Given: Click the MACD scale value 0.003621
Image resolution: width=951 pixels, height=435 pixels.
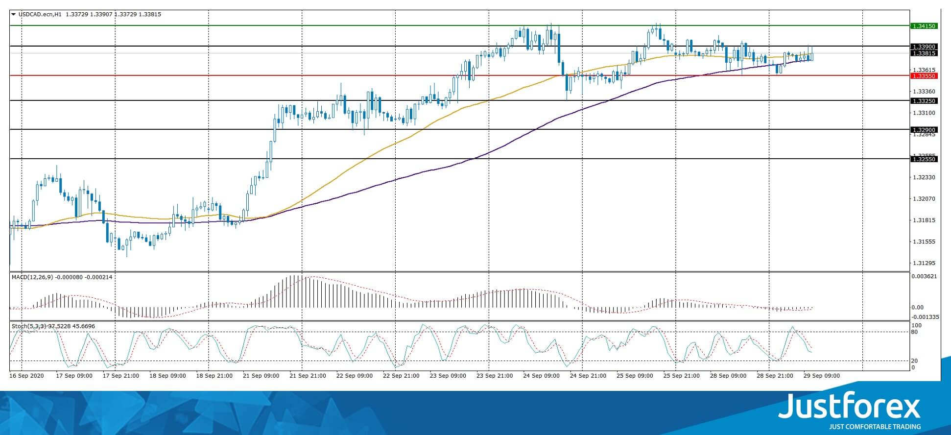Looking at the screenshot, I should click(924, 276).
